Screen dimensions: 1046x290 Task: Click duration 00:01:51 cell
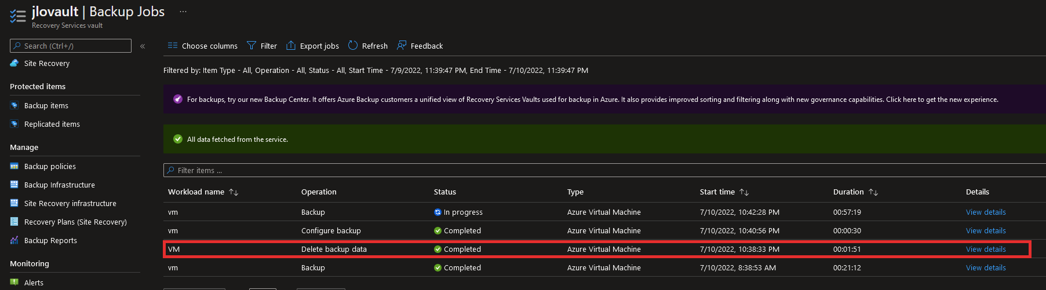click(847, 249)
